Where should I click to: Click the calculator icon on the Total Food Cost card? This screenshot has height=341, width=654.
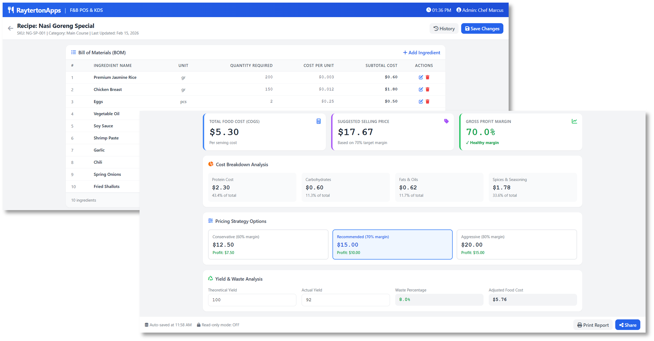click(318, 121)
